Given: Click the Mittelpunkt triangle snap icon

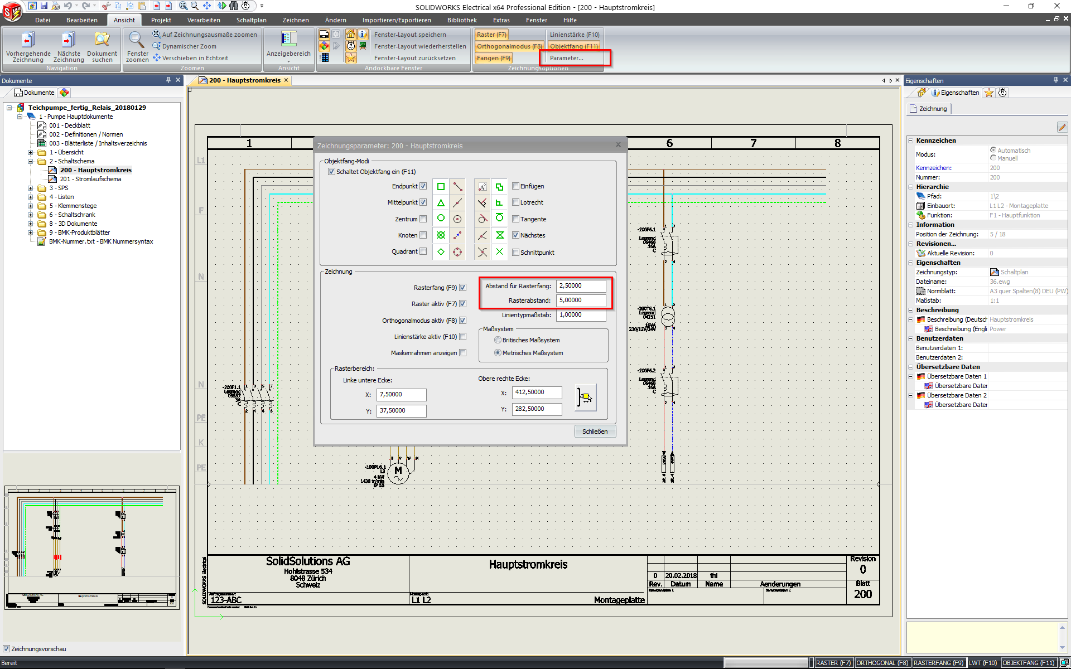Looking at the screenshot, I should point(441,203).
